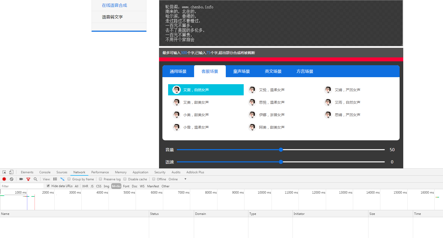Stop recording network log with red button
Image resolution: width=443 pixels, height=238 pixels.
(4, 179)
